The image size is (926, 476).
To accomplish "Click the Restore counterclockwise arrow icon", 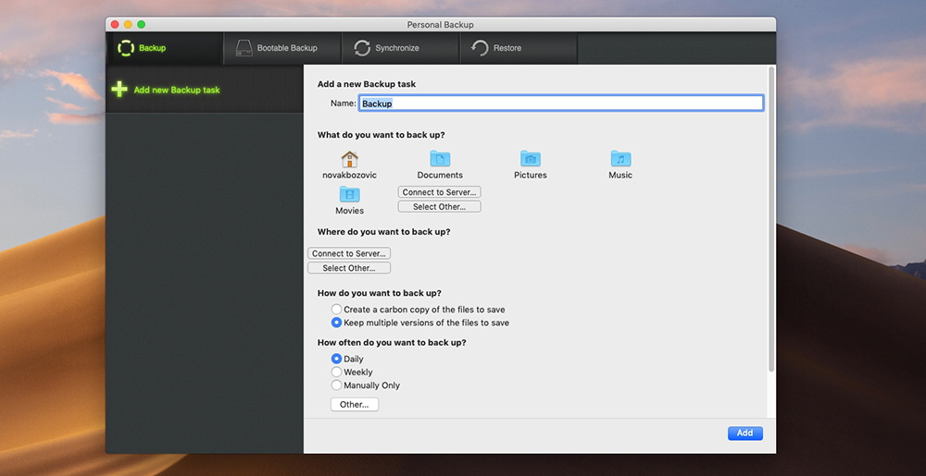I will (480, 48).
